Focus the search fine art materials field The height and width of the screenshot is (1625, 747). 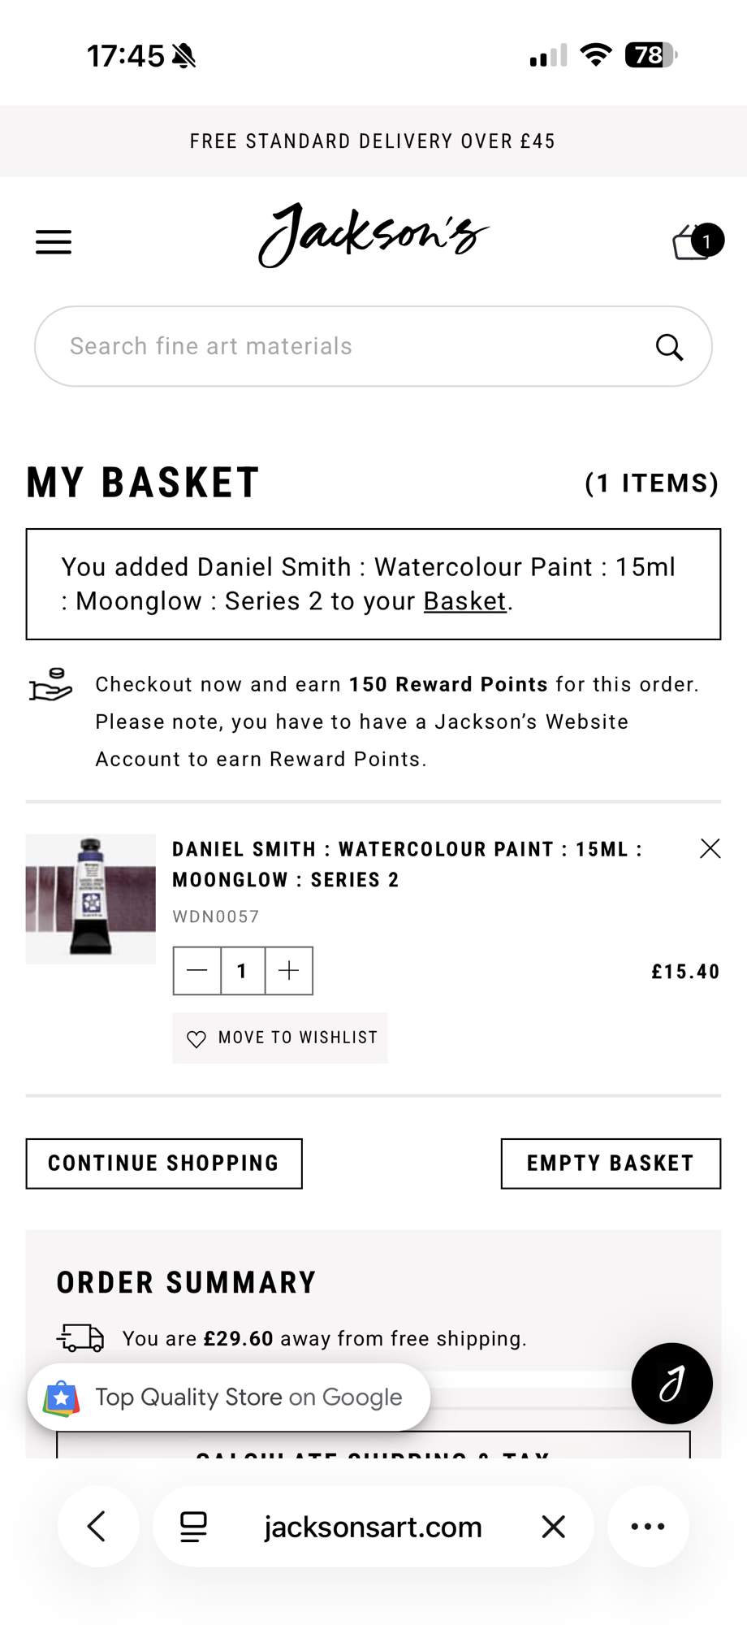click(x=349, y=347)
